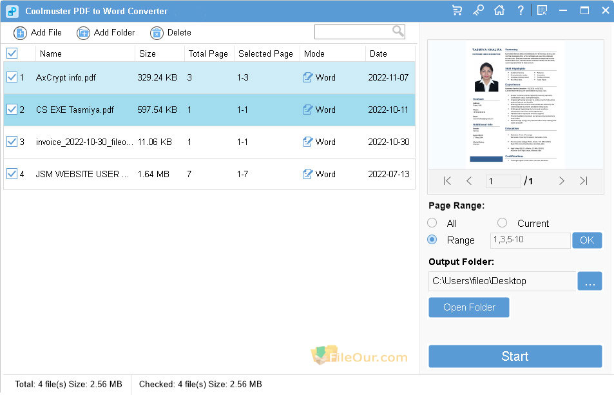Browse output folder with the ellipsis button
Image resolution: width=614 pixels, height=395 pixels.
590,281
